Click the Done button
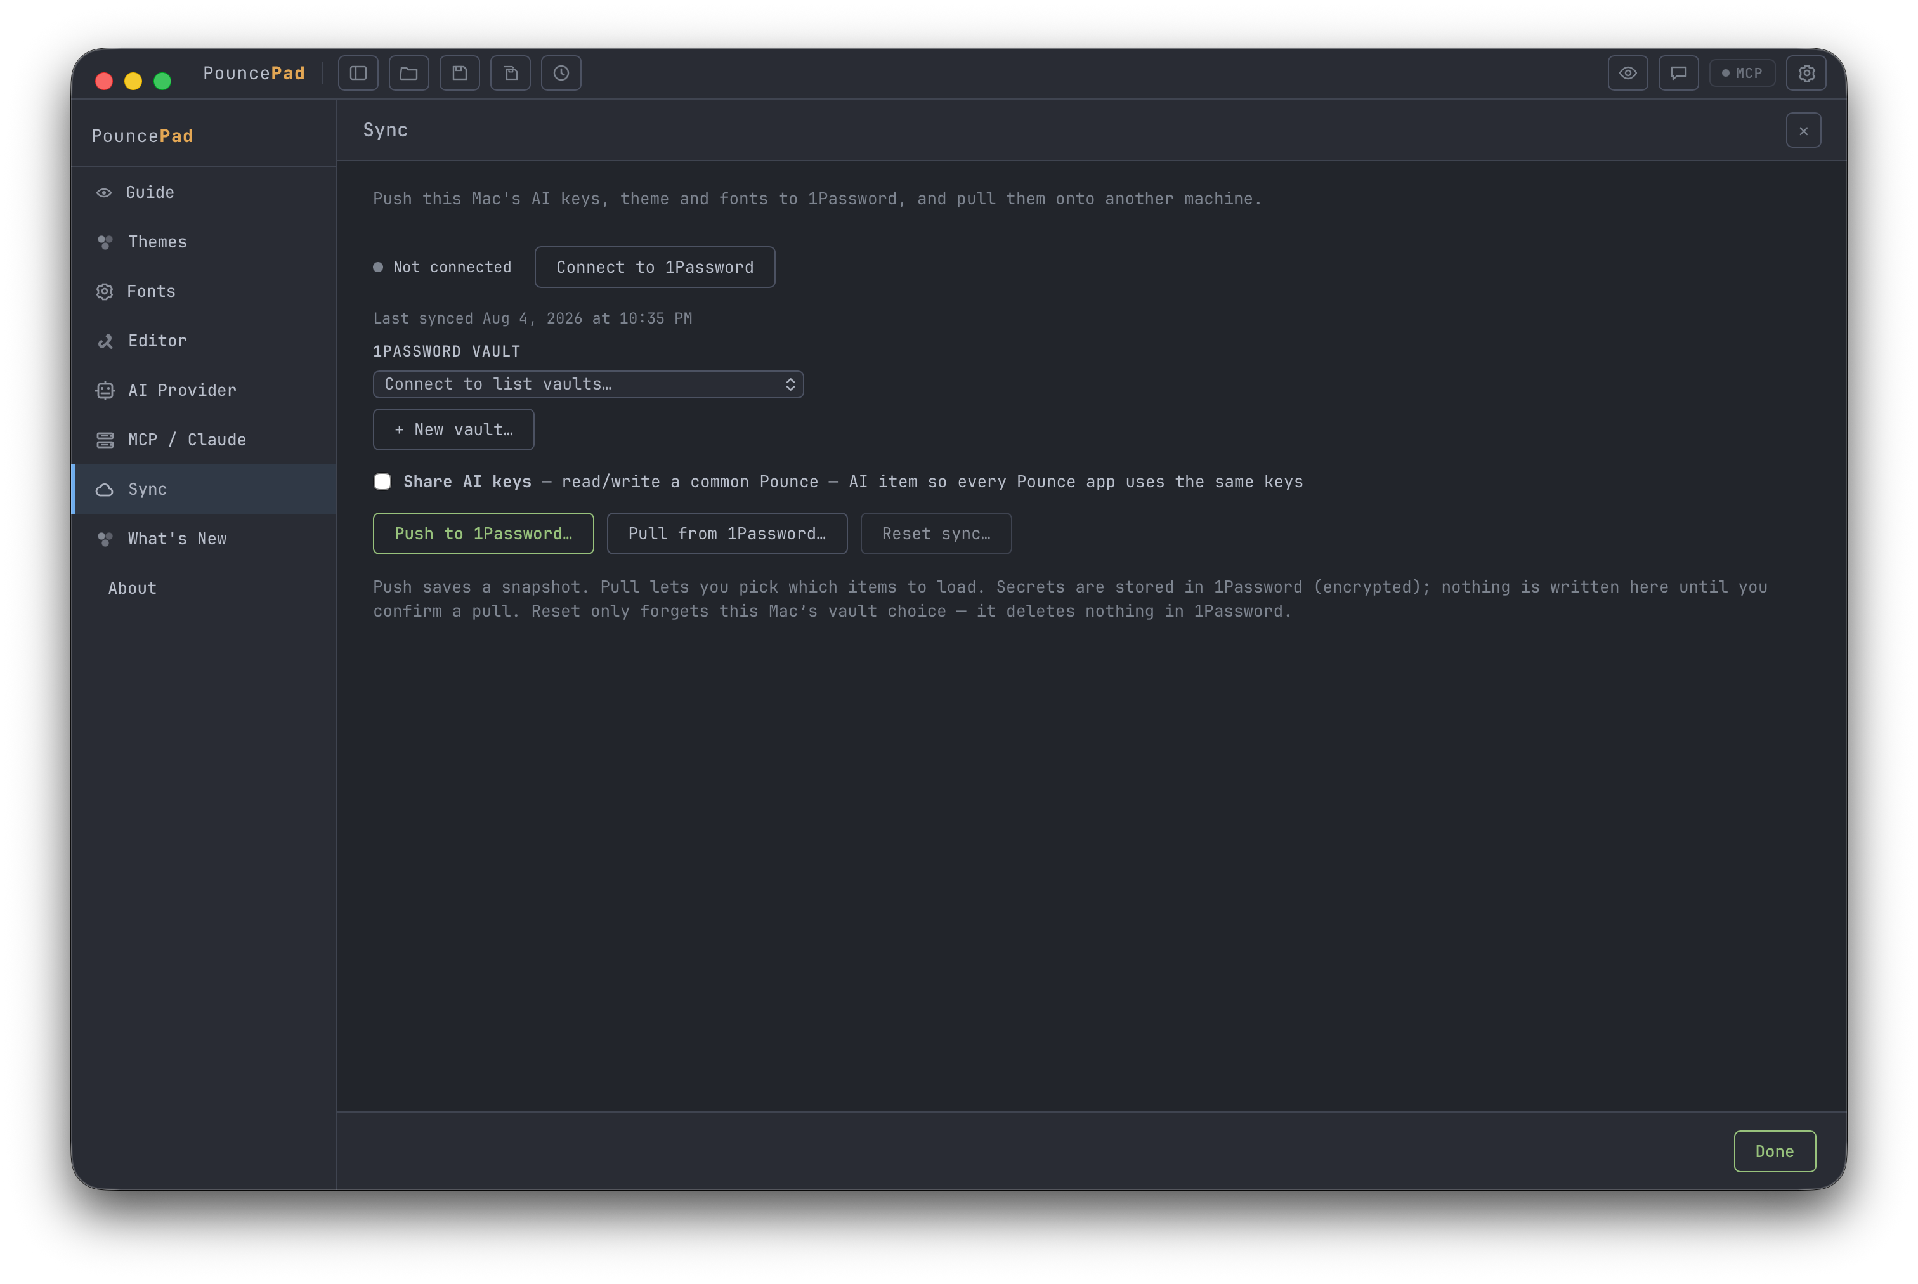Screen dimensions: 1918x1284 point(1774,1151)
